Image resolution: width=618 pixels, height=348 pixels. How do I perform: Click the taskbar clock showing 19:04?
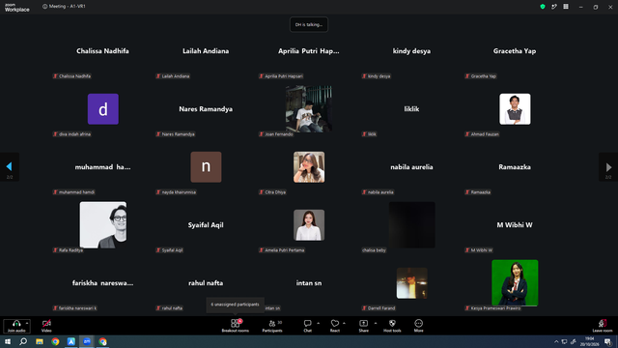pos(589,341)
